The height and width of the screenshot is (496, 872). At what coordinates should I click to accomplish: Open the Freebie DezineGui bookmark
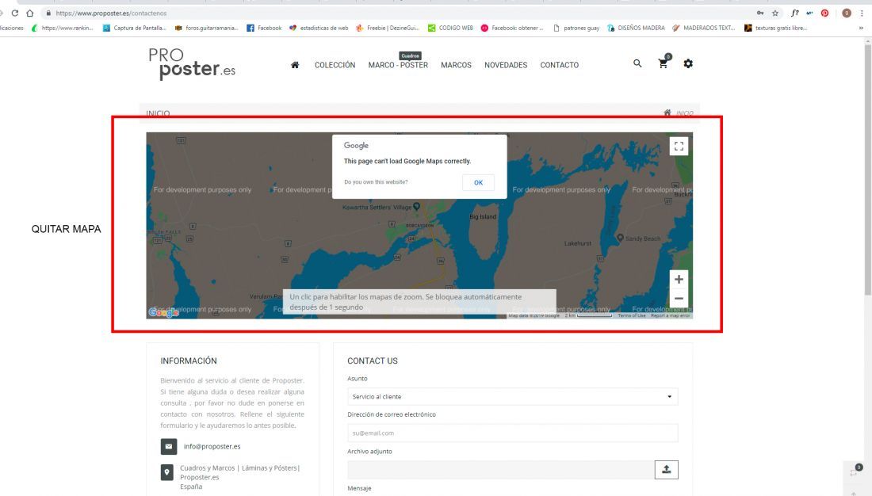click(388, 28)
